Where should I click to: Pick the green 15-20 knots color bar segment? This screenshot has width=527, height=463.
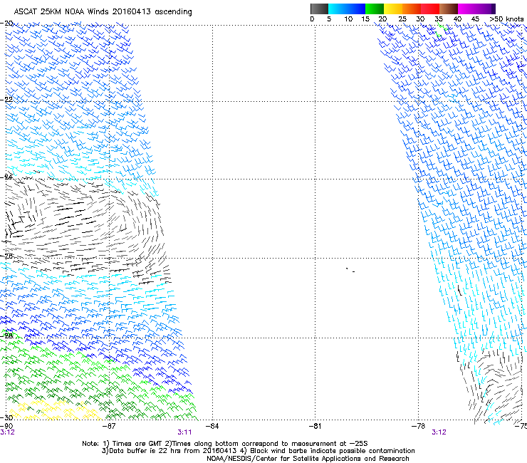[x=375, y=9]
